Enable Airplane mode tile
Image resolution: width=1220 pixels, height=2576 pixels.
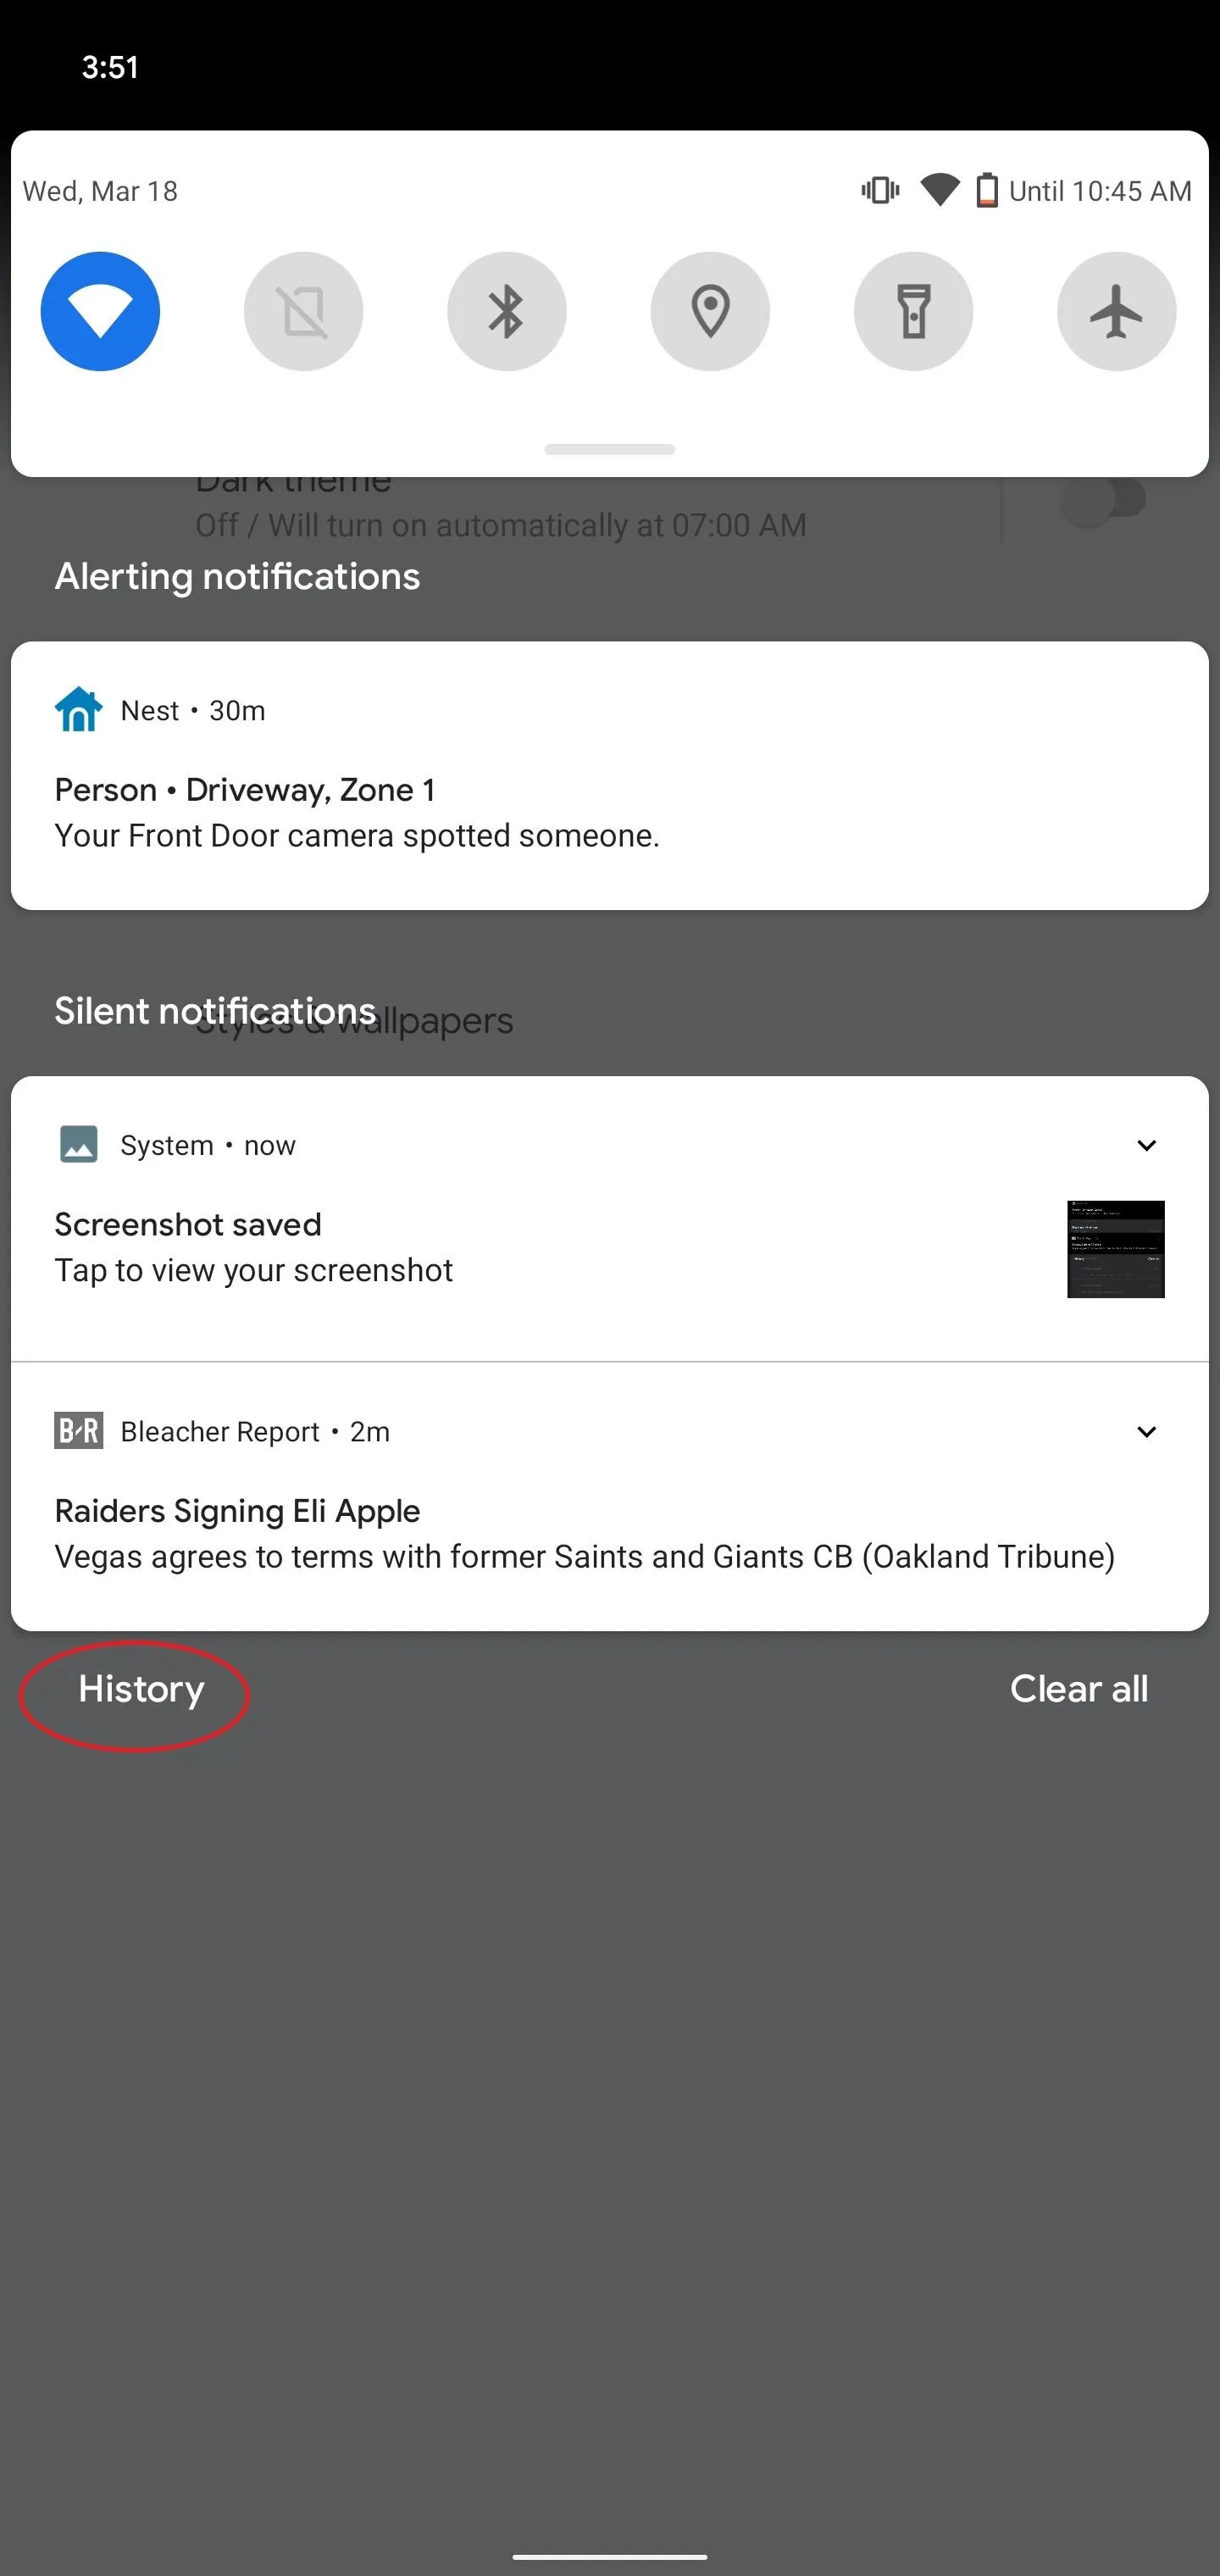pyautogui.click(x=1116, y=311)
